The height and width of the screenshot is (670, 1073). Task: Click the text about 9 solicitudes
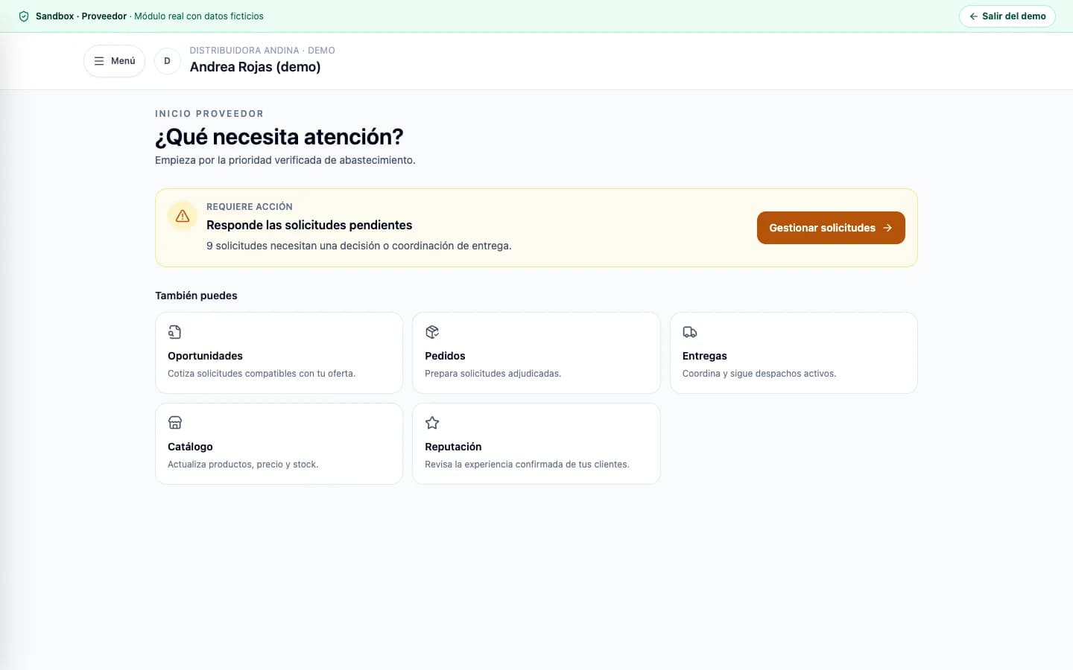coord(359,246)
